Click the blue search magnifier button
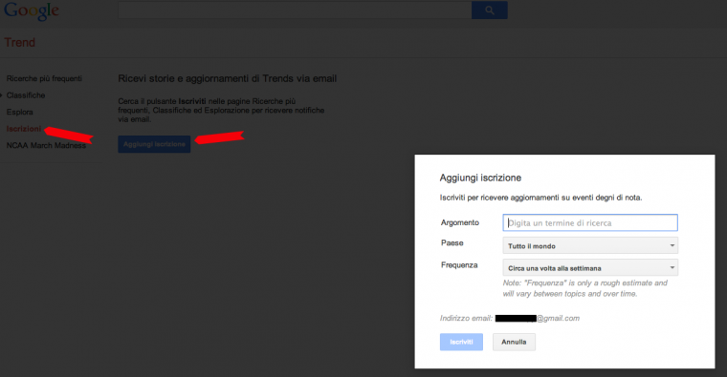The height and width of the screenshot is (377, 727). 489,10
